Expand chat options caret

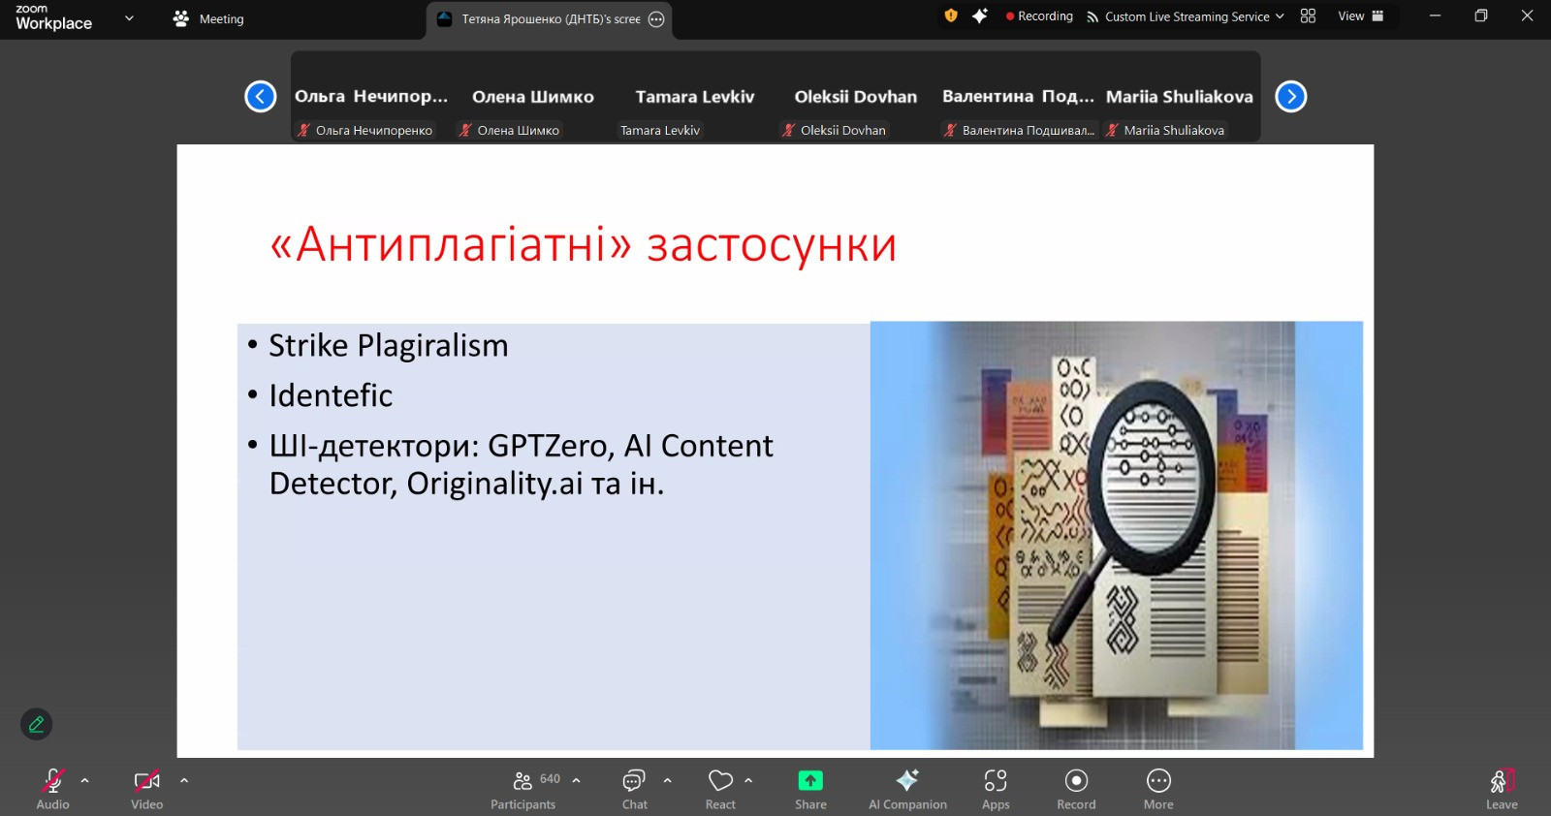coord(667,780)
